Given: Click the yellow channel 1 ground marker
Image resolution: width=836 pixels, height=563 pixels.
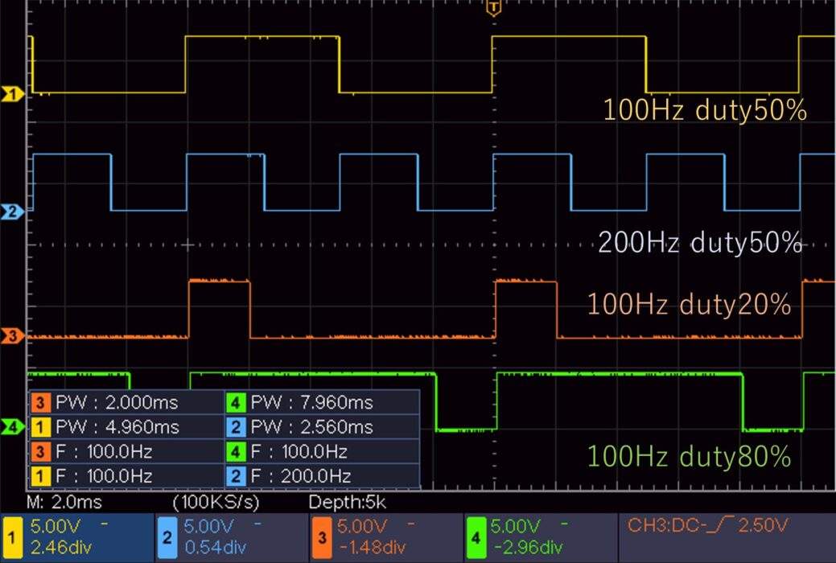Looking at the screenshot, I should 12,94.
